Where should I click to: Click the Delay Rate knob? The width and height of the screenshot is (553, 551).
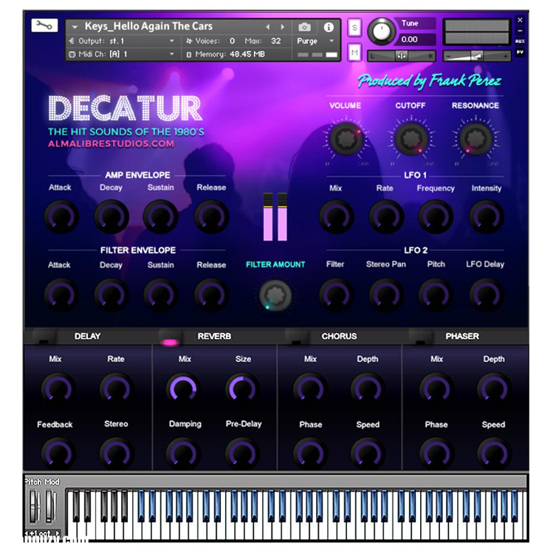[x=116, y=389]
